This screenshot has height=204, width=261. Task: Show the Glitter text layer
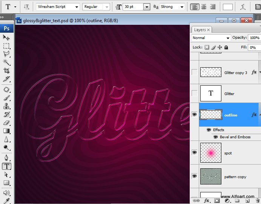coord(195,93)
